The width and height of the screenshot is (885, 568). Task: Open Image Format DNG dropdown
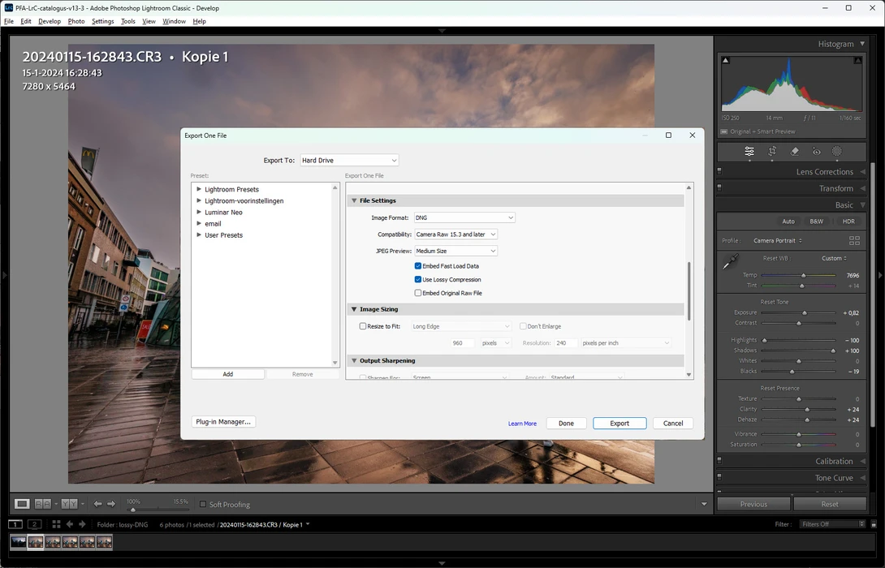pyautogui.click(x=464, y=217)
